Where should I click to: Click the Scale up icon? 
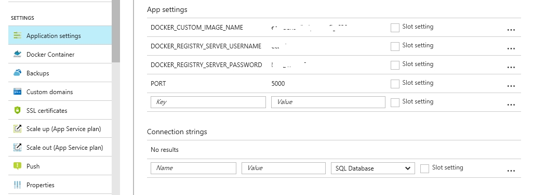click(17, 129)
